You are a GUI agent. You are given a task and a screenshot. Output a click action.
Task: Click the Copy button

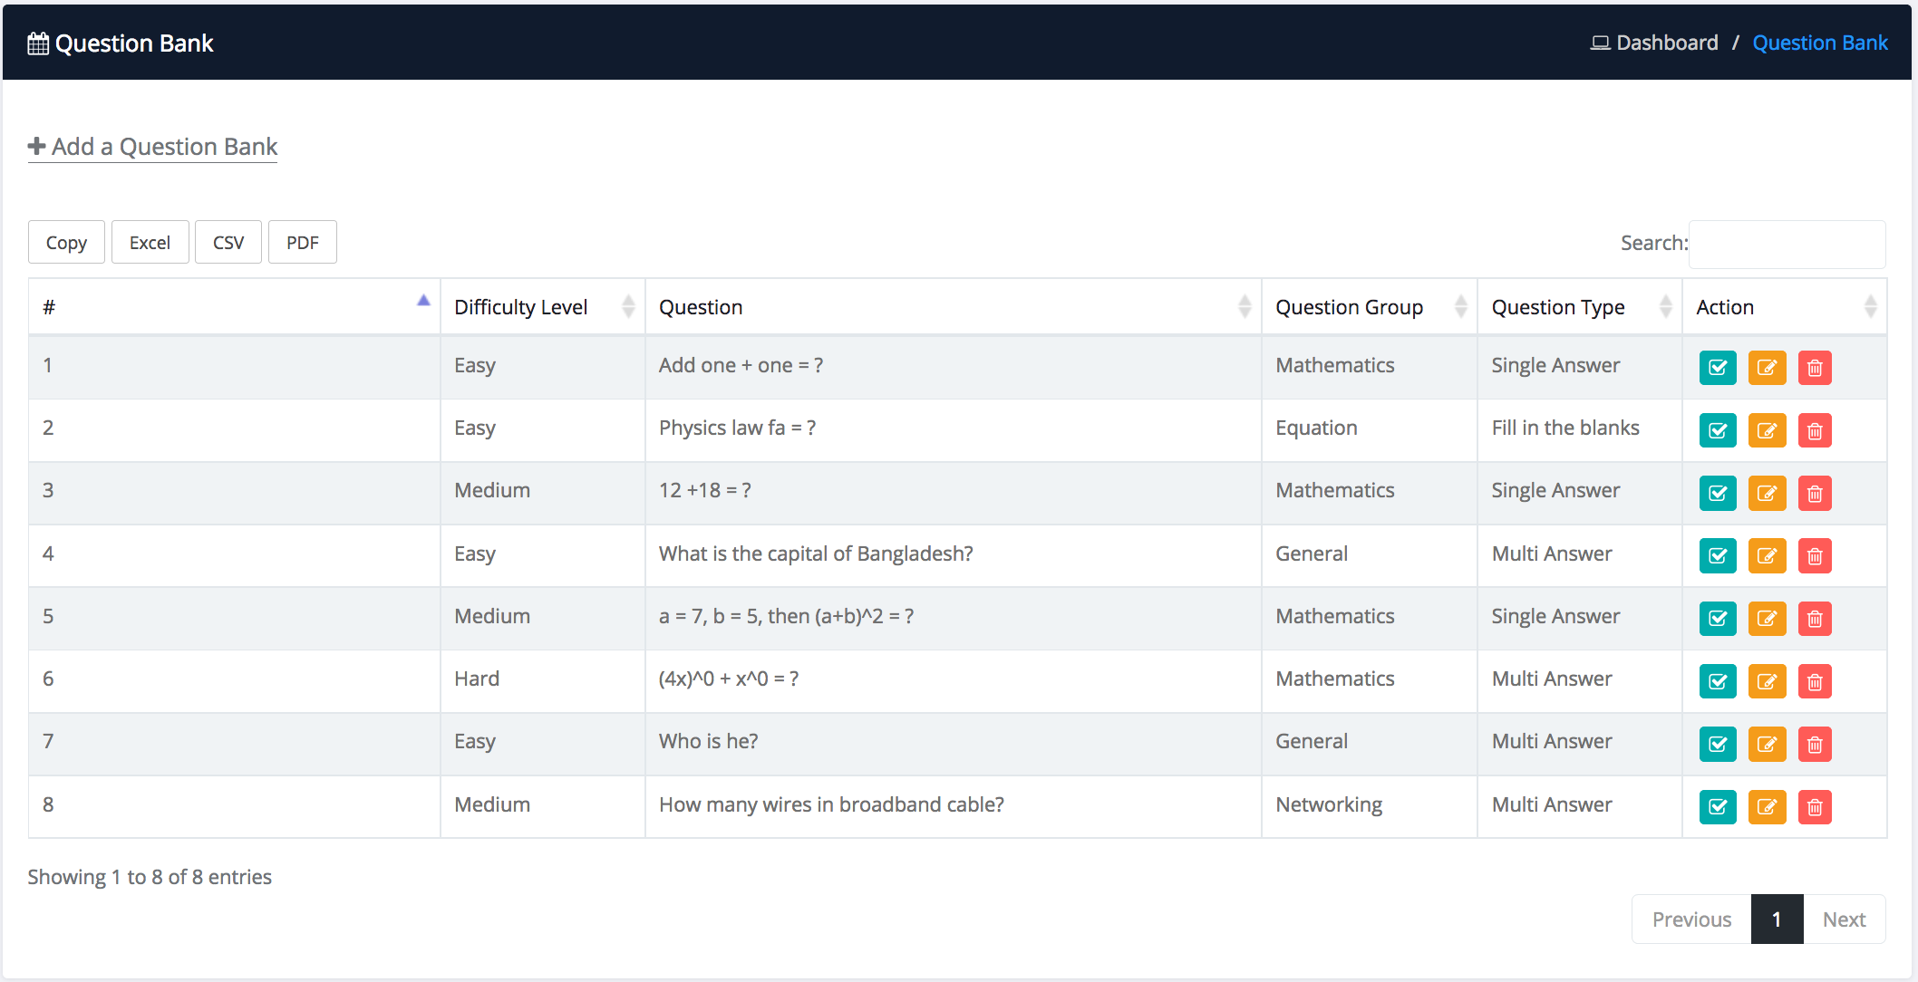(x=66, y=243)
